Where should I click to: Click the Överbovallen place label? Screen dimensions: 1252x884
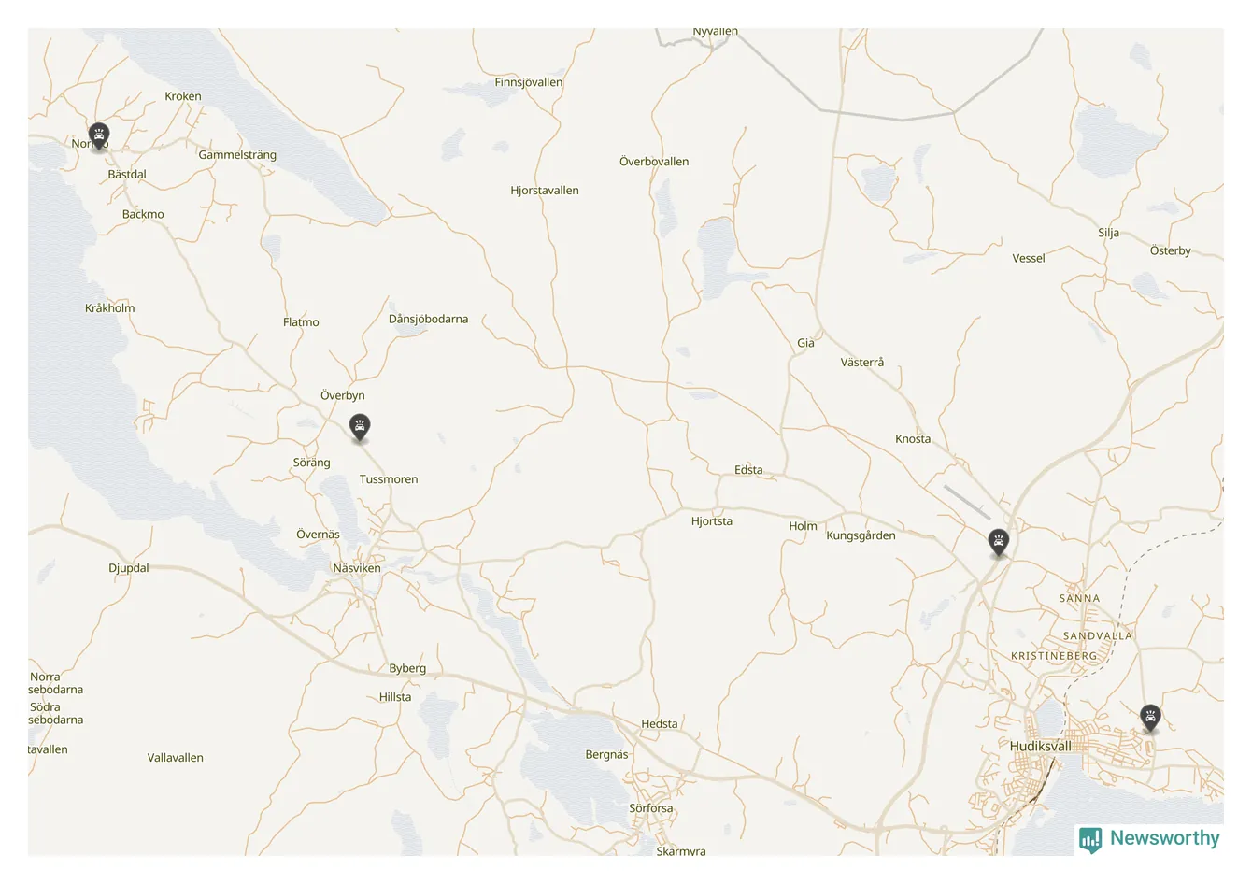click(654, 162)
